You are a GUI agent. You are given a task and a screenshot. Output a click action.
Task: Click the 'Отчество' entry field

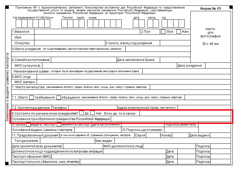[67, 43]
